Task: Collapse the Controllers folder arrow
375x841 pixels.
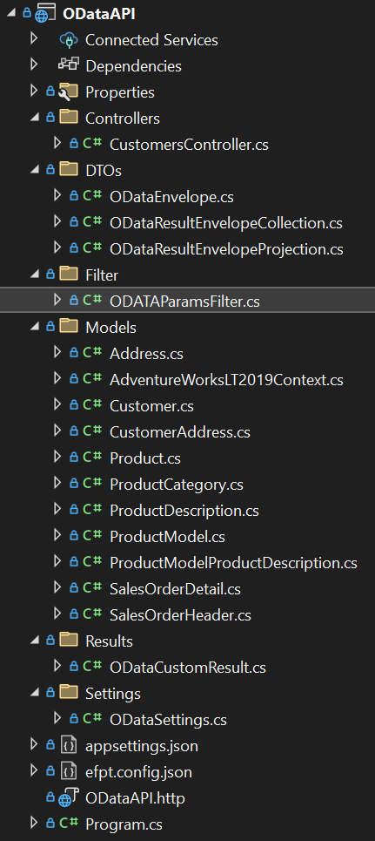Action: 36,118
